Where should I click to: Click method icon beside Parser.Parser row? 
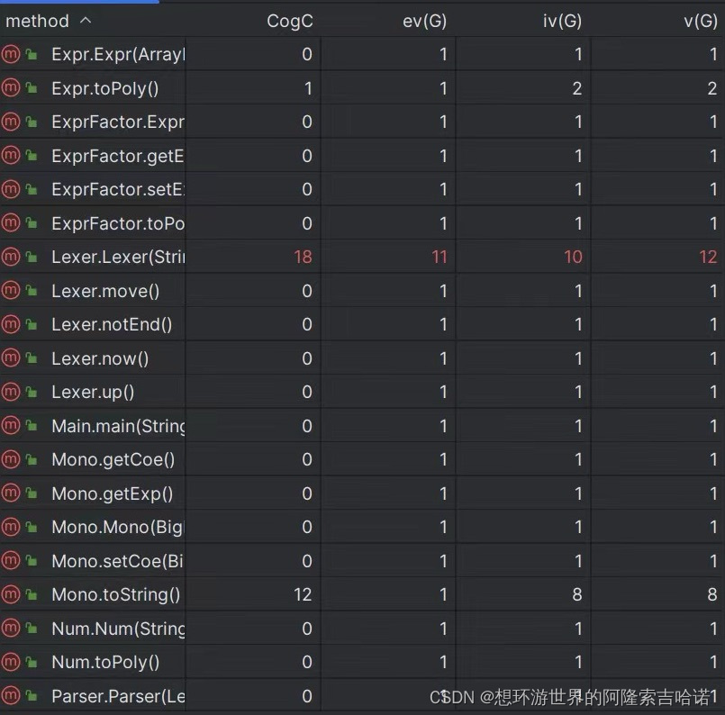(x=10, y=695)
